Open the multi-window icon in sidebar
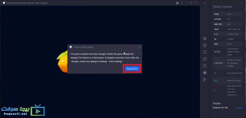Screen dimensions: 246x118 tap(205, 59)
